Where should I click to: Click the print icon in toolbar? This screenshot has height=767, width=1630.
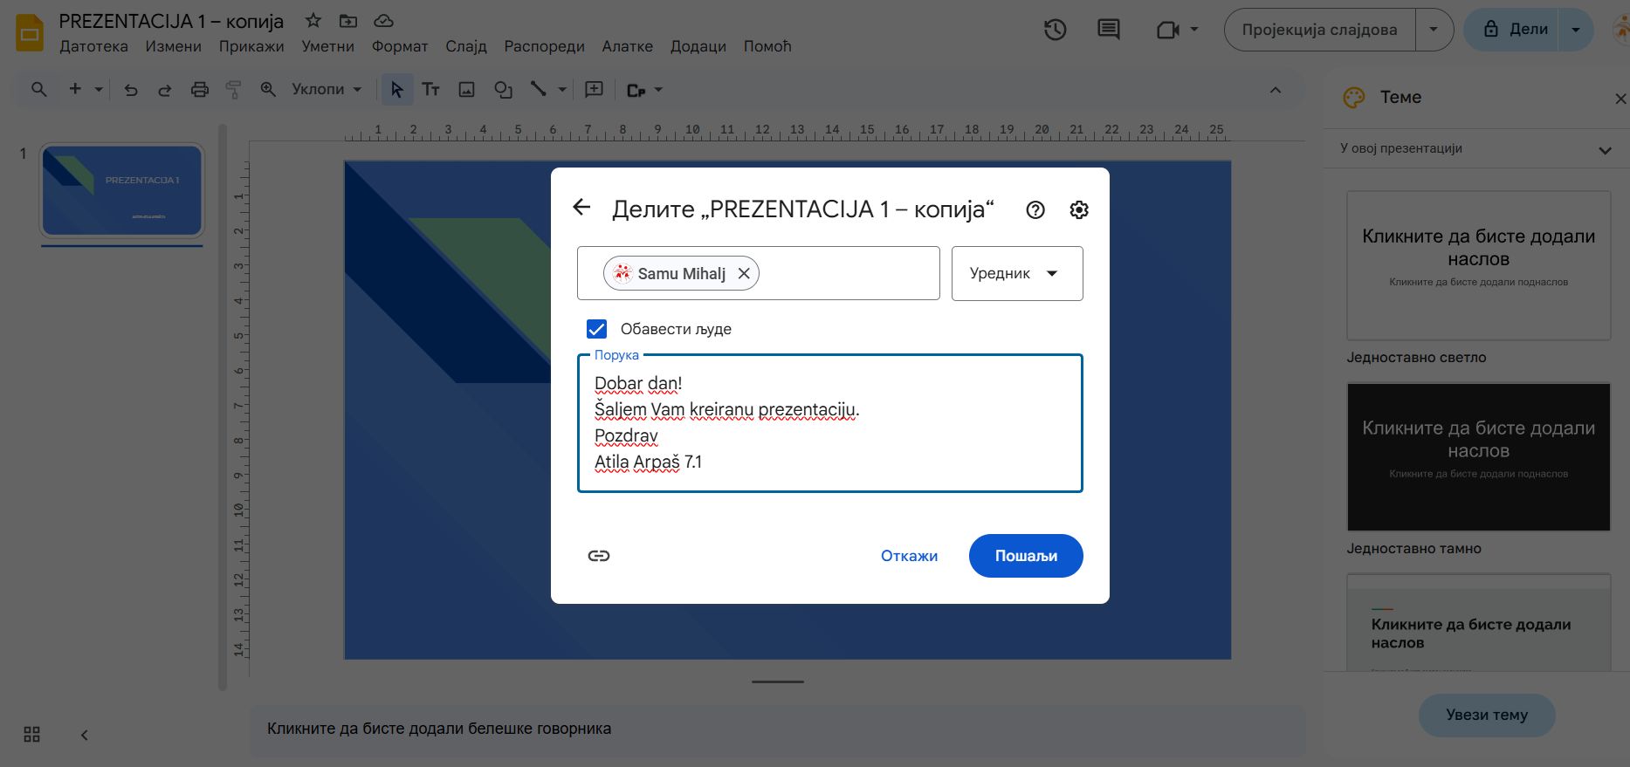(200, 90)
